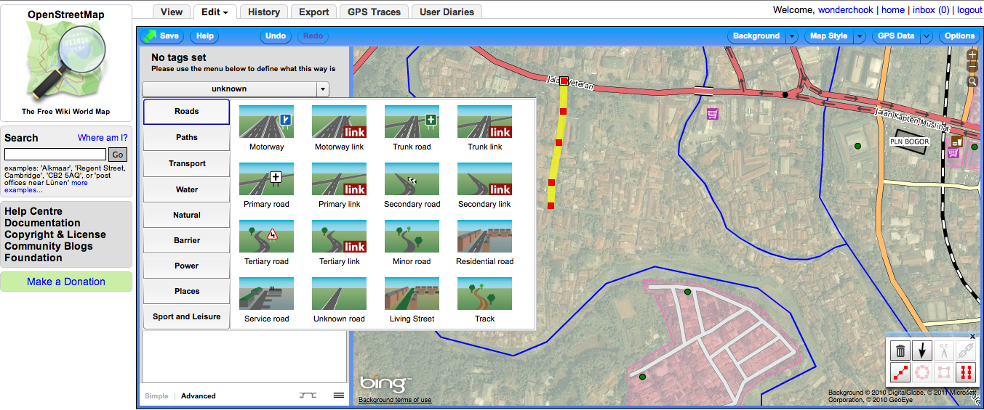This screenshot has height=410, width=984.
Task: Select the straighten way tool
Action: [900, 373]
